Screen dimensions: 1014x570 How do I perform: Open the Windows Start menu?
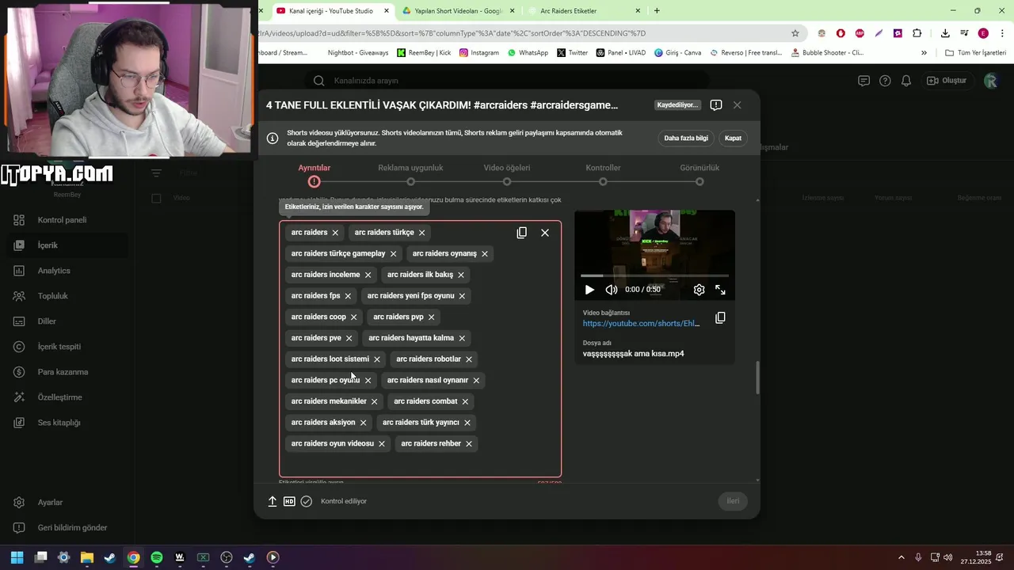click(17, 557)
